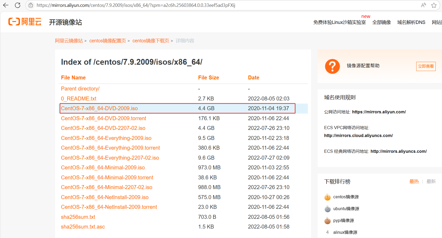This screenshot has width=442, height=238.
Task: Open sha256sum.txt.asc file
Action: [83, 227]
